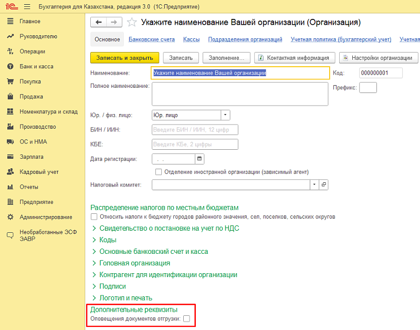Click the yellow Save and close button
Screen dimensions: 420x330
[x=124, y=58]
